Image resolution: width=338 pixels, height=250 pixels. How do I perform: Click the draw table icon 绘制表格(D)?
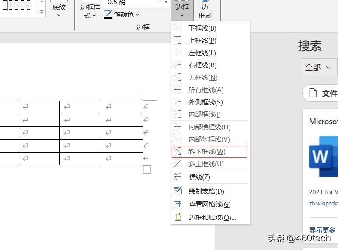(178, 191)
